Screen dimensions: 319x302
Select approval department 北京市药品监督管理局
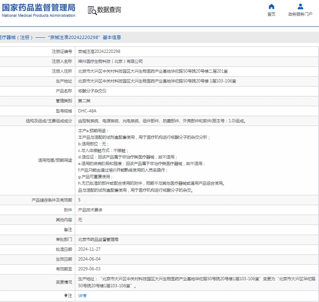[98, 240]
